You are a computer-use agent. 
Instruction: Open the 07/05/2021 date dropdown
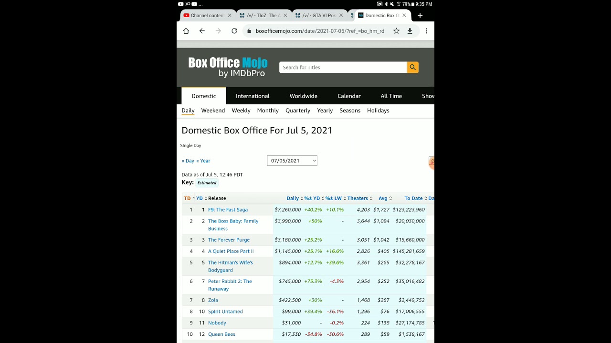tap(292, 161)
